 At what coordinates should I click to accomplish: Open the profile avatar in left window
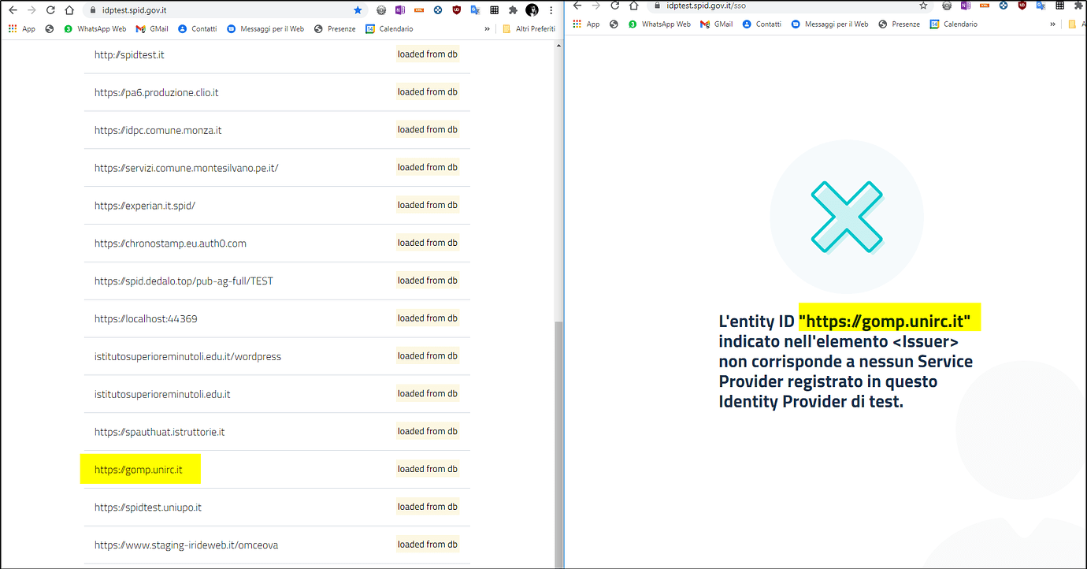click(x=532, y=10)
